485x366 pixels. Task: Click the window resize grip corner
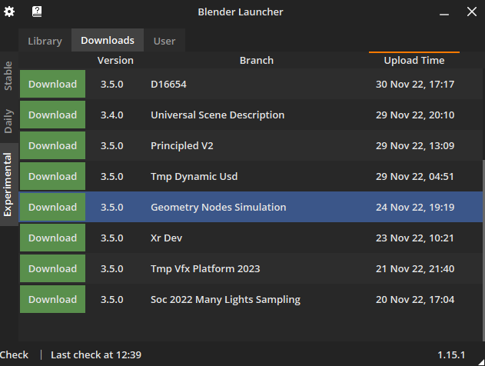pyautogui.click(x=481, y=362)
